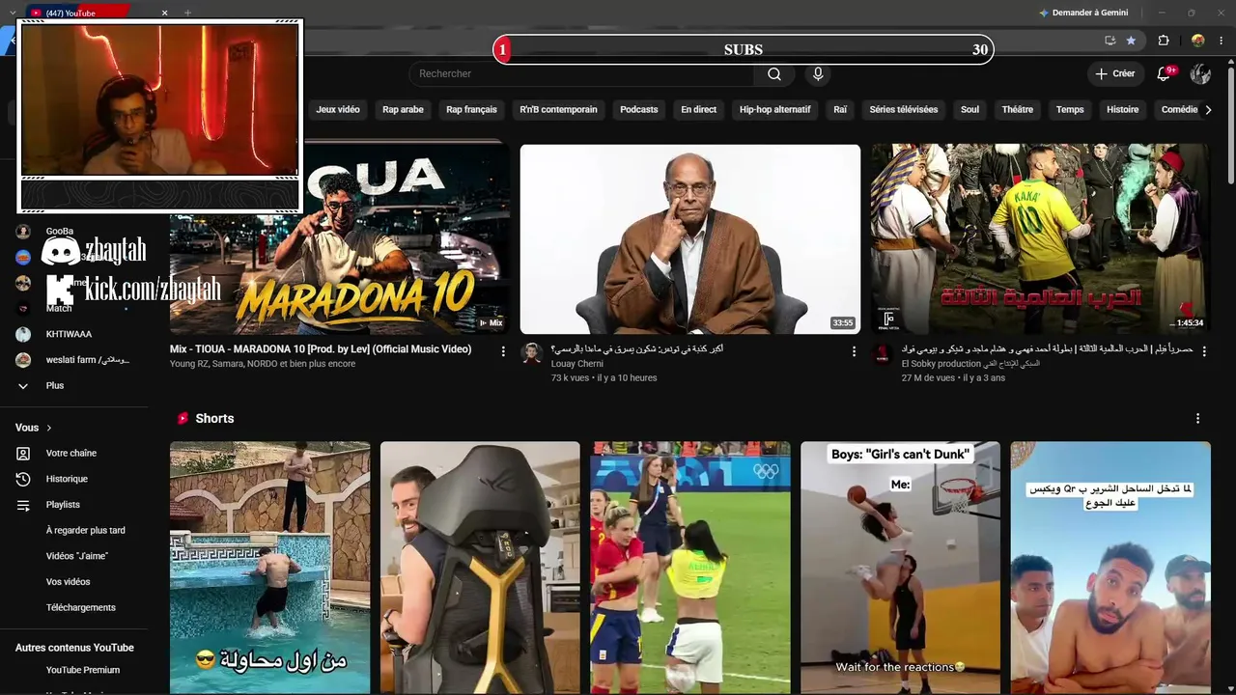The height and width of the screenshot is (695, 1236).
Task: Click inside the Rechercher search field
Action: 582,74
